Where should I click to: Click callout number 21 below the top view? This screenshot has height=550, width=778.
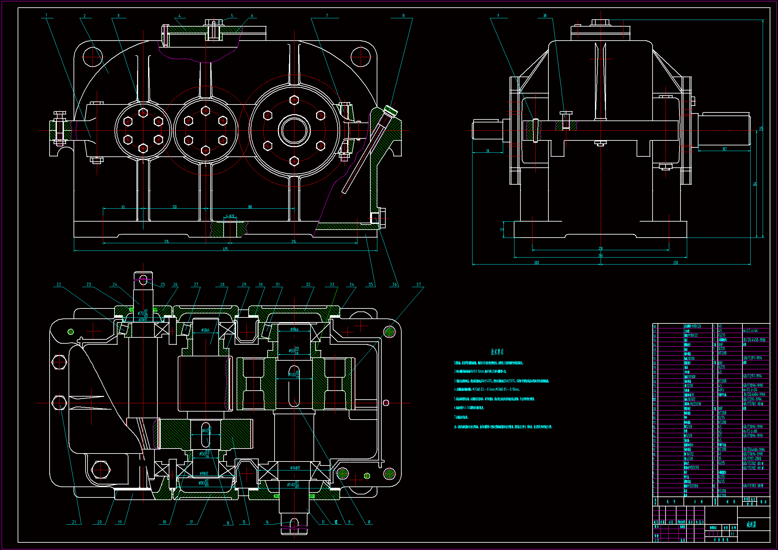click(74, 522)
